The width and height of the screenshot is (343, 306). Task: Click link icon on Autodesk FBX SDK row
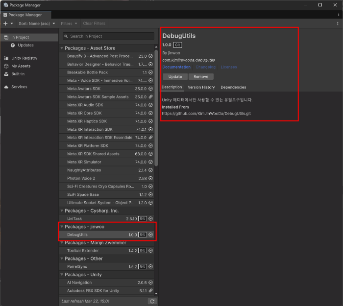click(x=151, y=291)
